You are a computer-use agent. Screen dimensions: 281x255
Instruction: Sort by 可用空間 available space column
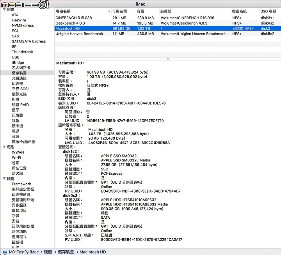pos(123,11)
